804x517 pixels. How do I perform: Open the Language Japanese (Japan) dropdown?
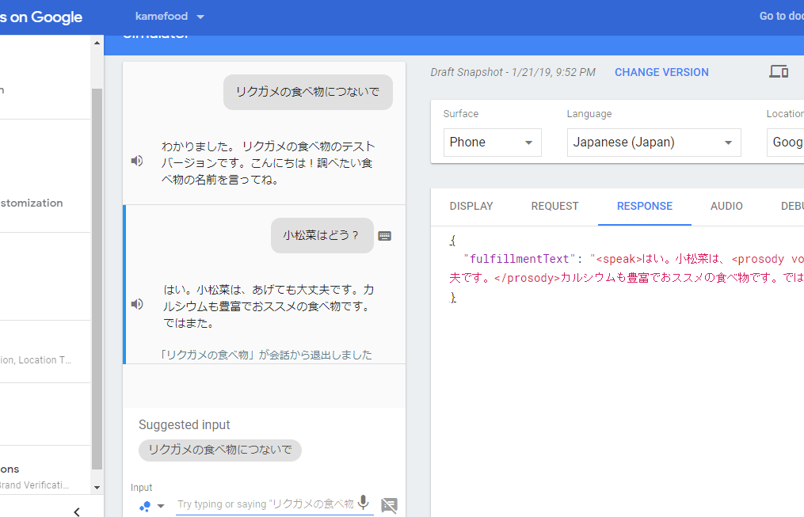(653, 143)
